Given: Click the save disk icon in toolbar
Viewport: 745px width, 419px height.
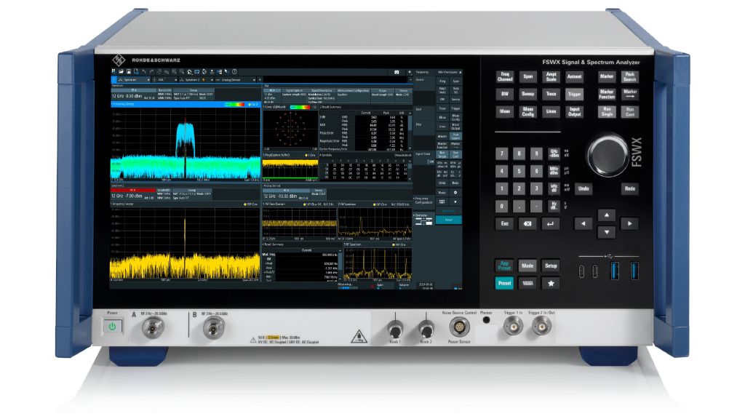Looking at the screenshot, I should pyautogui.click(x=129, y=71).
